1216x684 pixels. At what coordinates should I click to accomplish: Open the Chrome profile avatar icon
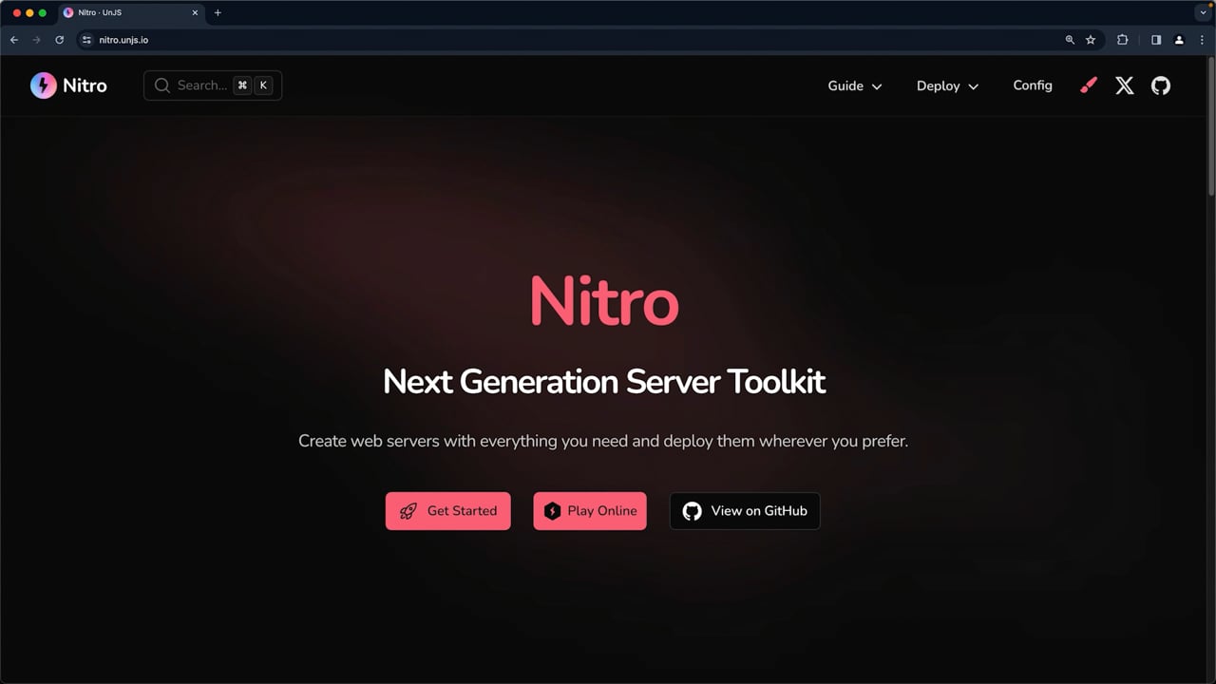1179,40
